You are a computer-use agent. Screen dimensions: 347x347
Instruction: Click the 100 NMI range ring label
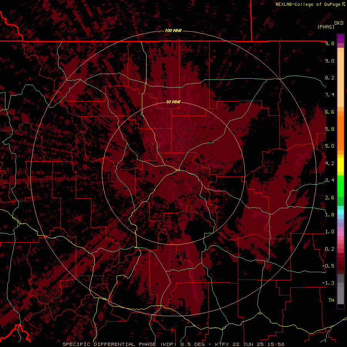coord(173,30)
